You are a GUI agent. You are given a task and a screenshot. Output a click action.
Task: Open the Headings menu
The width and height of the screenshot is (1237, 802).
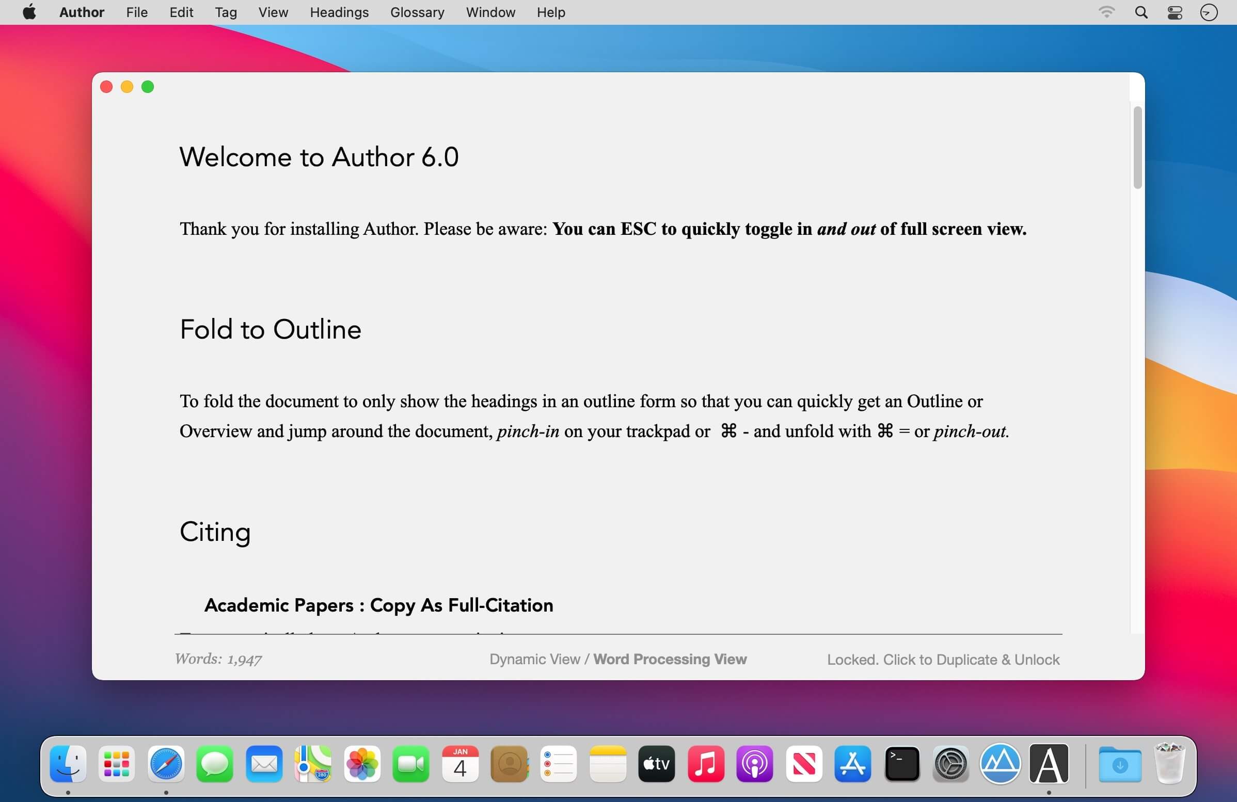[x=339, y=12]
